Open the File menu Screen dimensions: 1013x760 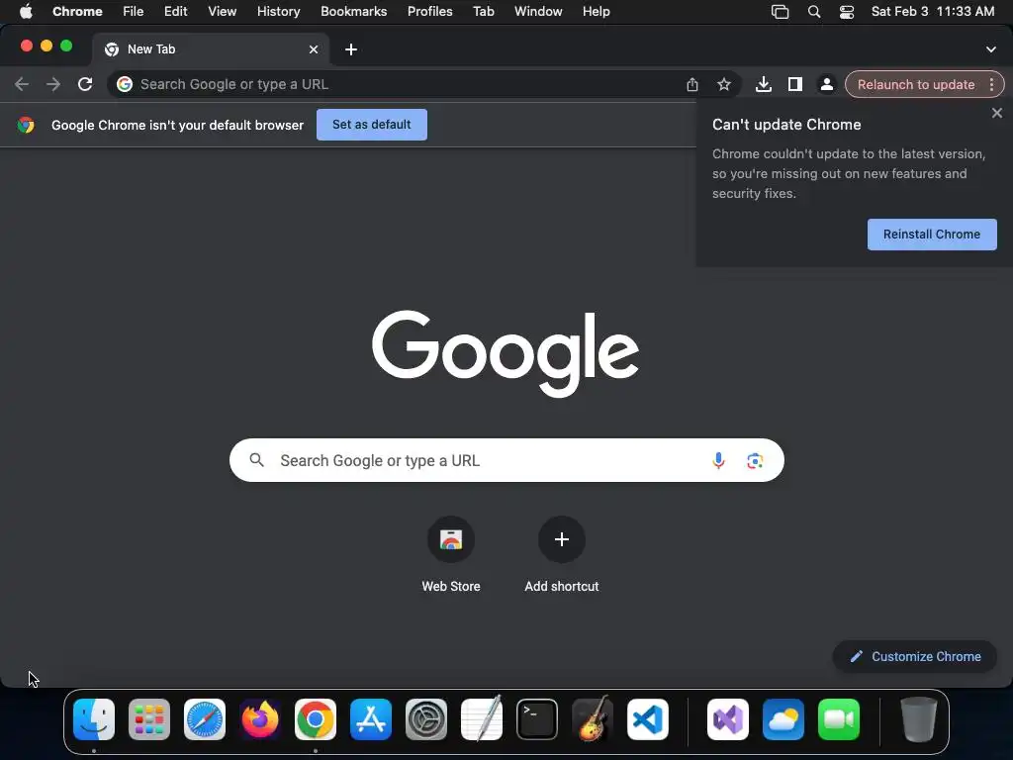[134, 11]
